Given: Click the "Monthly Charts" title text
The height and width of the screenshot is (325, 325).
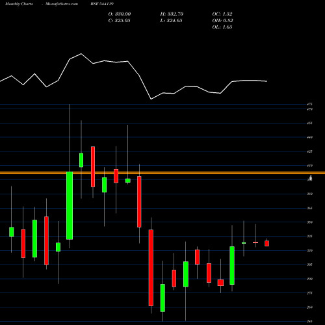Looking at the screenshot, I should click(19, 4).
